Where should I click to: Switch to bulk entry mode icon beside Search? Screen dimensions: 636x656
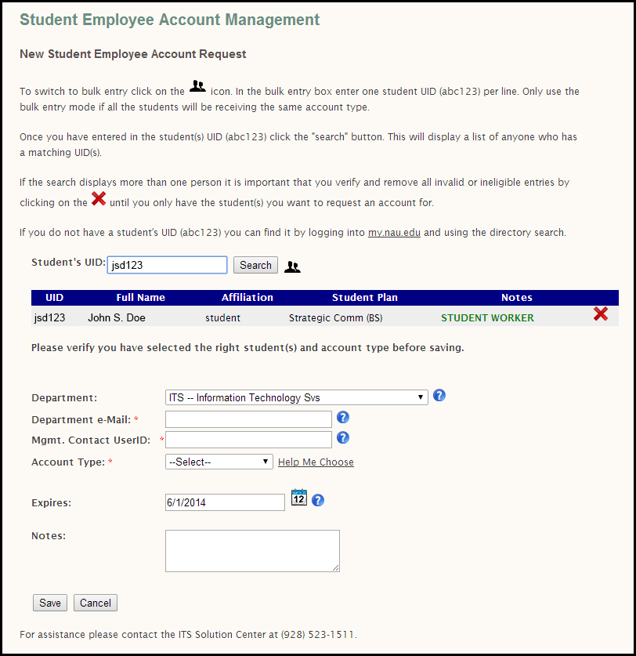292,266
